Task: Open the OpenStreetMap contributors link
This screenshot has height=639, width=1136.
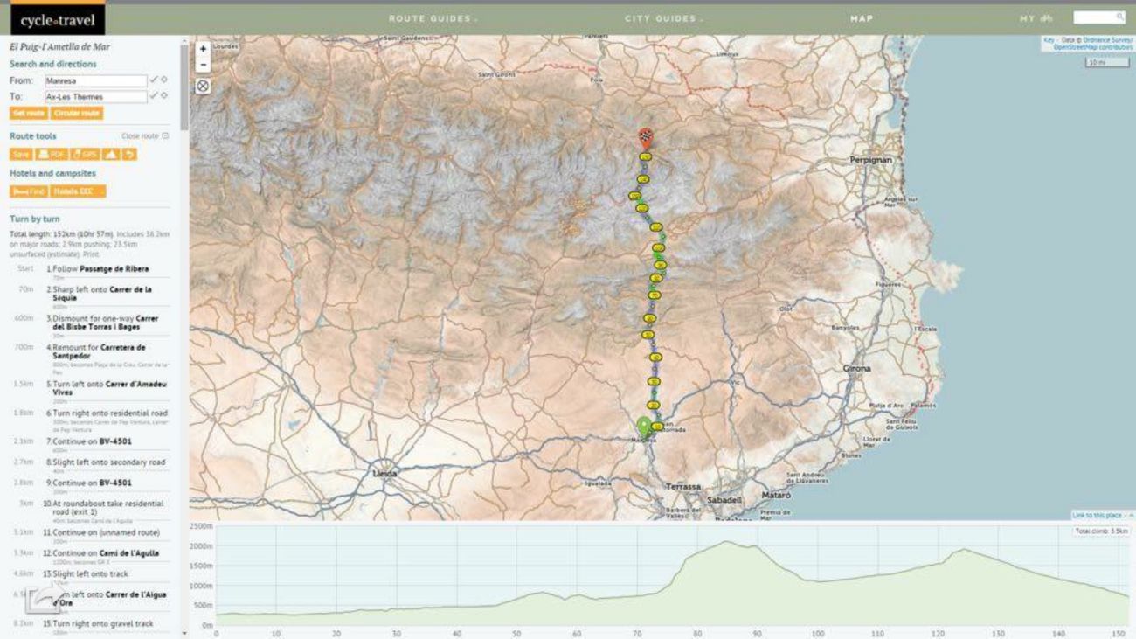Action: (x=1092, y=47)
